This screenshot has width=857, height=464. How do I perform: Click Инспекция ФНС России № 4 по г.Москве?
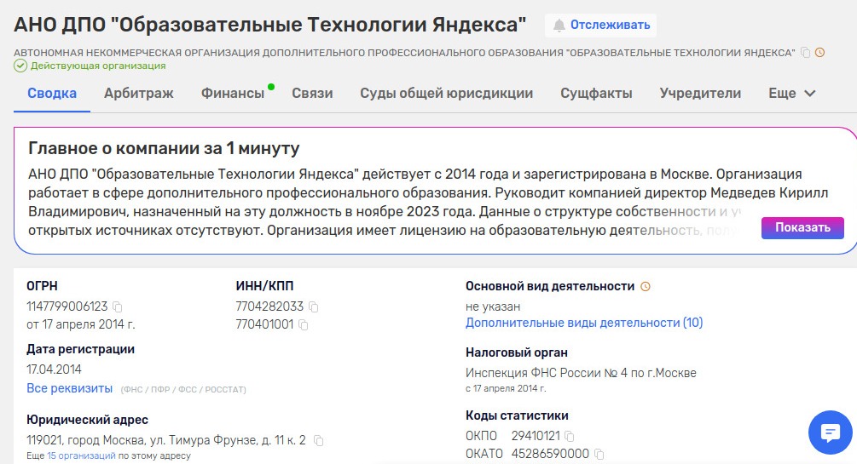coord(581,373)
